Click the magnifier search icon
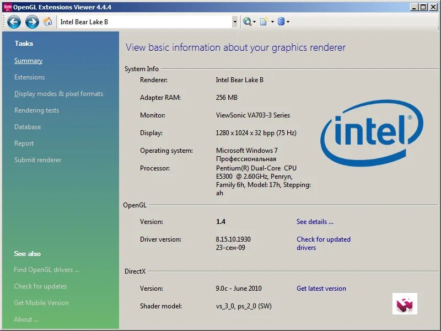Viewport: 441px width, 331px height. 247,22
